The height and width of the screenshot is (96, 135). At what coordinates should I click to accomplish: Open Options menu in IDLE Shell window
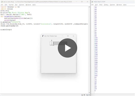tap(112, 5)
